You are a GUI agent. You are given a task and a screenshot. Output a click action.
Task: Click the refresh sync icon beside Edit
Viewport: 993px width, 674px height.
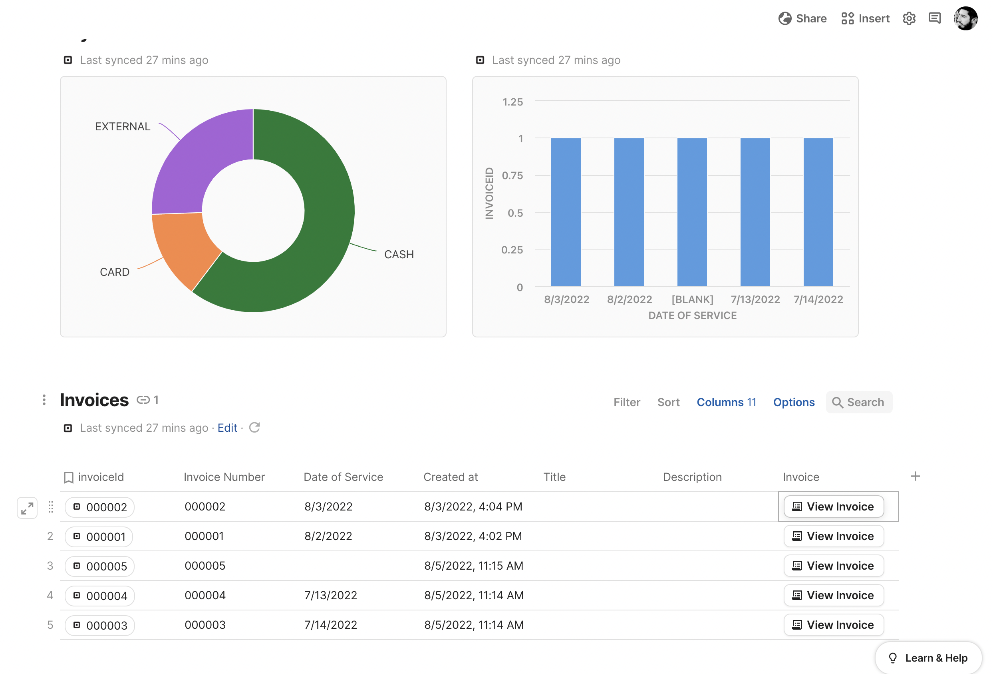[x=255, y=428]
